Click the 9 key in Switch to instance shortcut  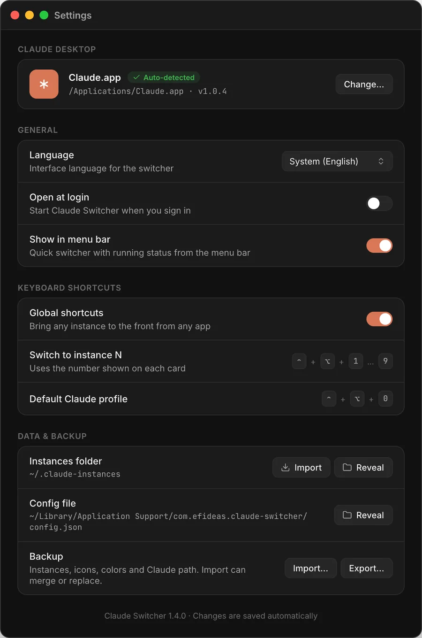click(385, 361)
